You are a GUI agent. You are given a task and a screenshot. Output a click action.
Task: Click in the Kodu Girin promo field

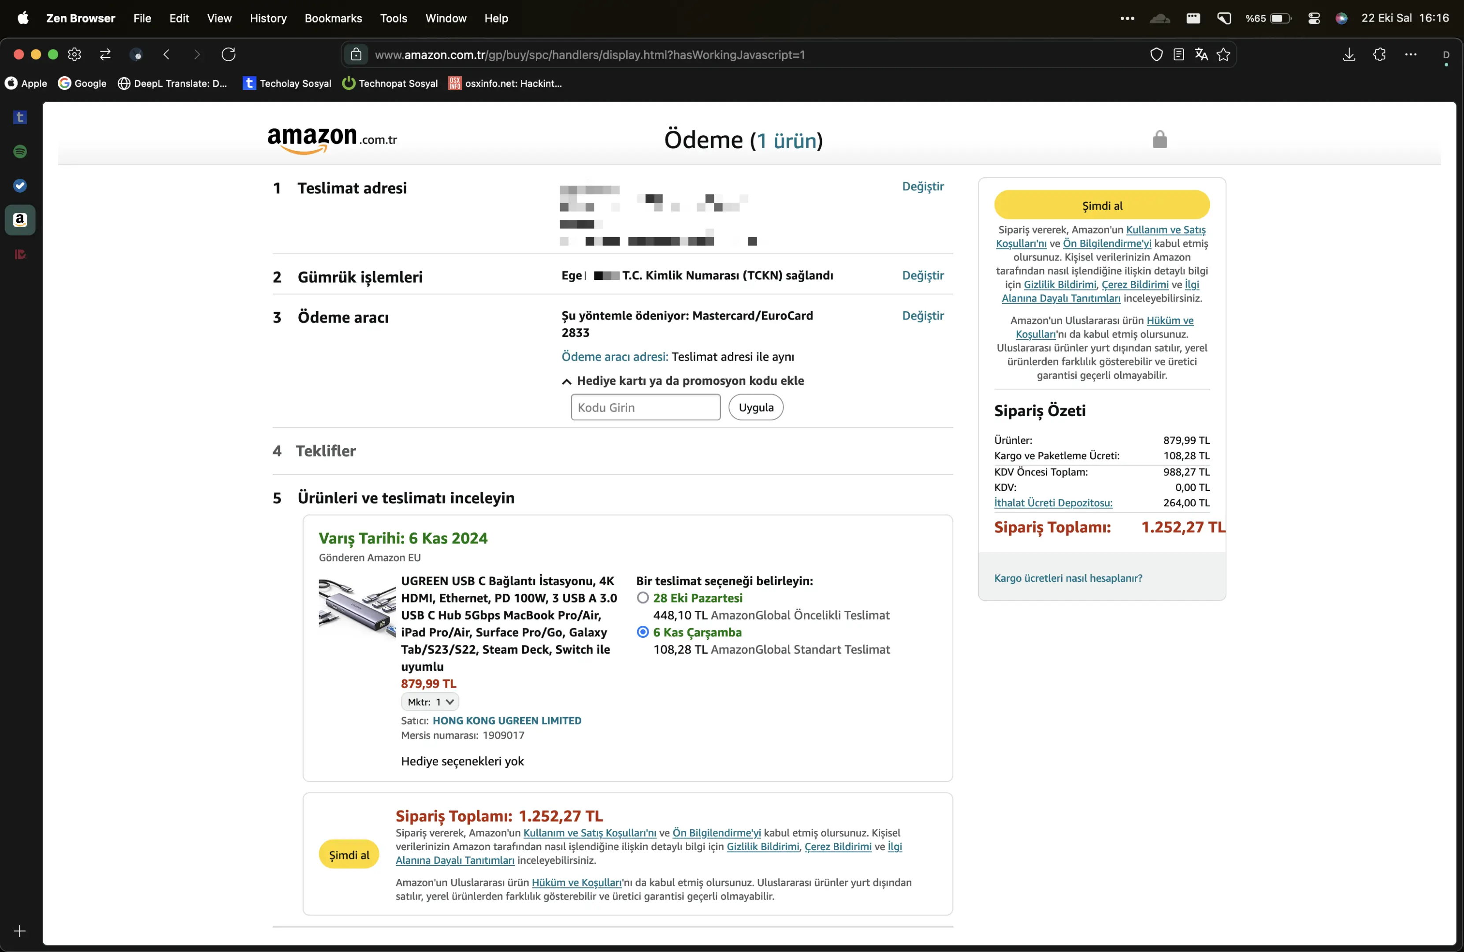click(645, 407)
